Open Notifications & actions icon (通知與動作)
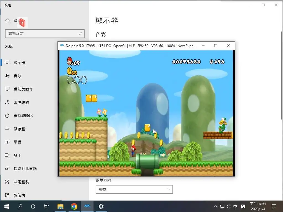283x212 pixels. pos(7,89)
